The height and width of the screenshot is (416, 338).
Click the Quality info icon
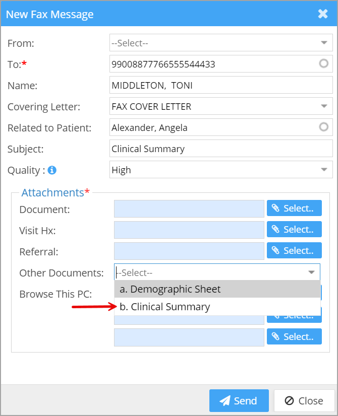tap(52, 170)
